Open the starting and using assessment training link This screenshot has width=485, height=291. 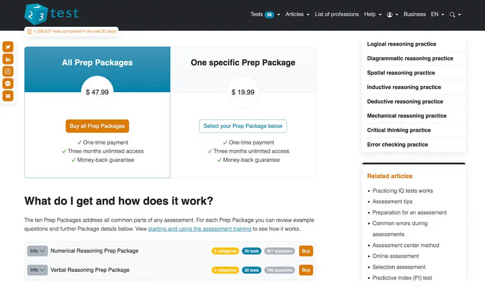[x=199, y=228]
